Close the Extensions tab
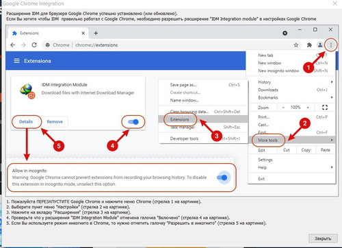The height and width of the screenshot is (248, 342). coord(83,34)
